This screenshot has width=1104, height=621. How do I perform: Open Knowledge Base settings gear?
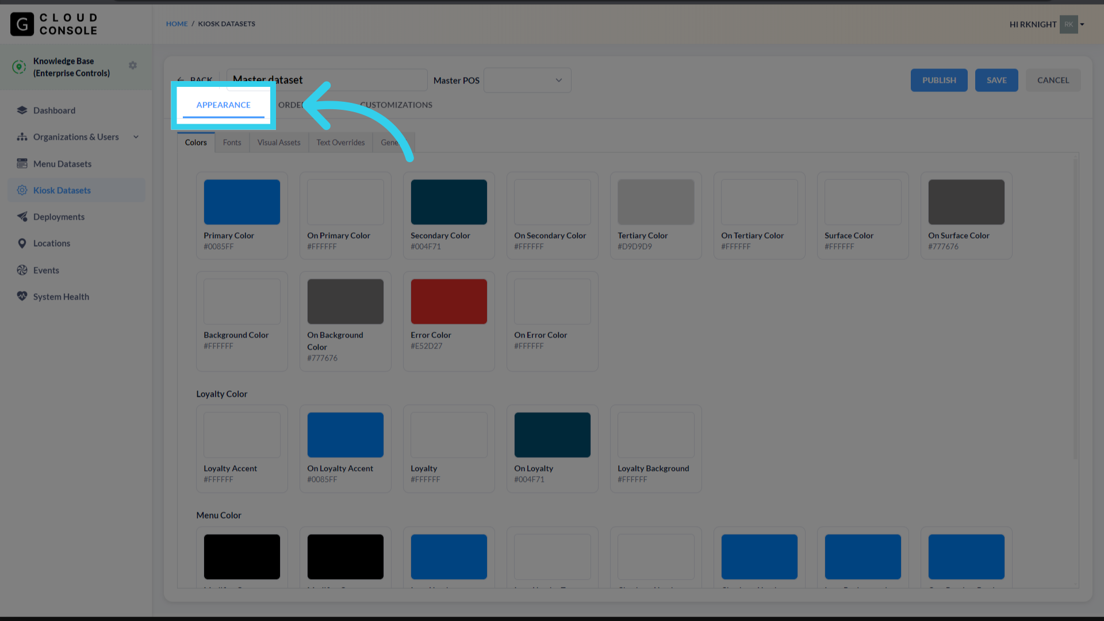133,66
